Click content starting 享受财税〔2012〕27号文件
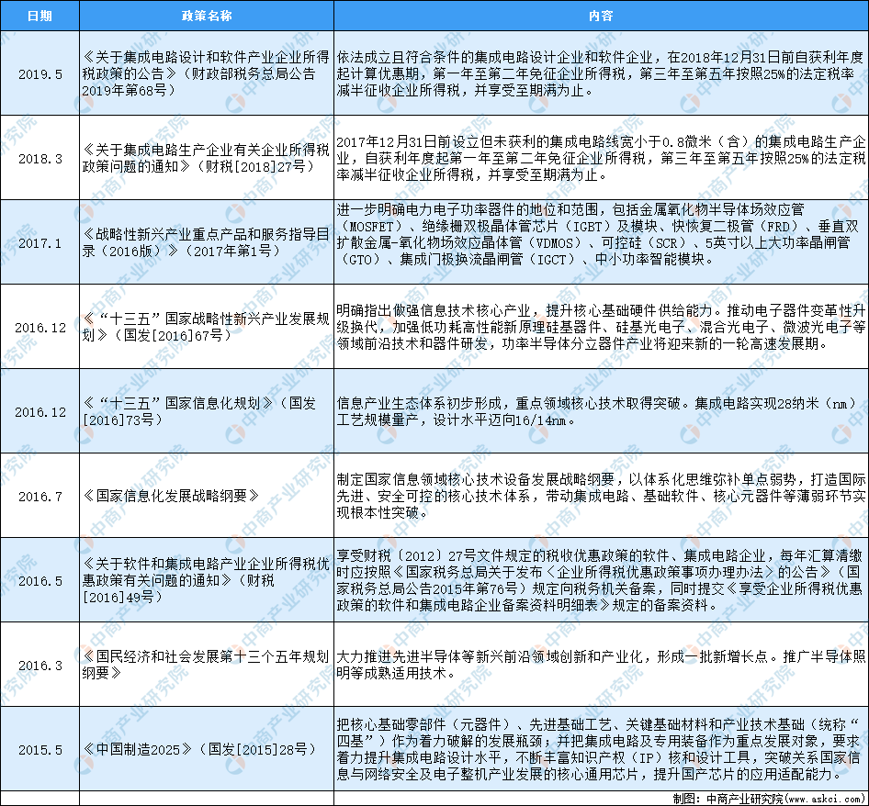Image resolution: width=869 pixels, height=806 pixels. pos(600,580)
